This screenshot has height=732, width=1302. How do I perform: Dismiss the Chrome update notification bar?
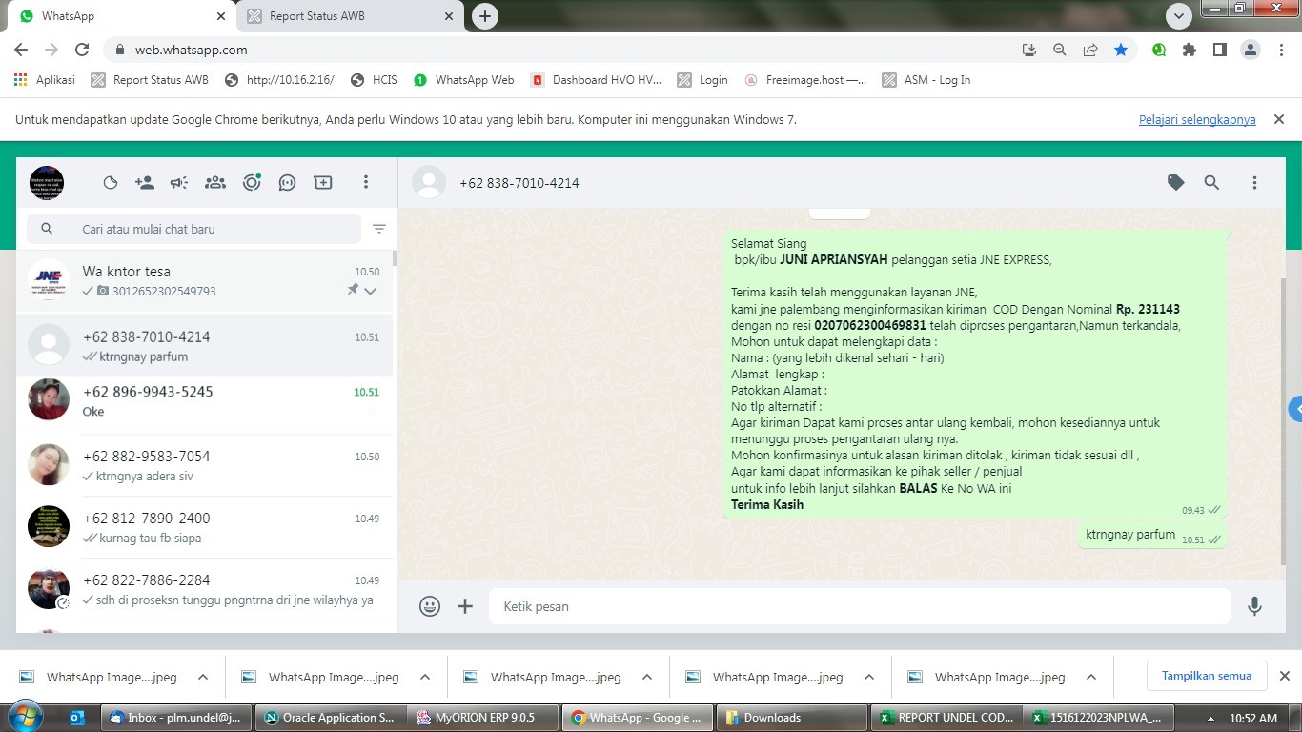1279,119
